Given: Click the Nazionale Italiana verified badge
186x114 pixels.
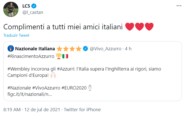Looking at the screenshot, I should tap(86, 48).
